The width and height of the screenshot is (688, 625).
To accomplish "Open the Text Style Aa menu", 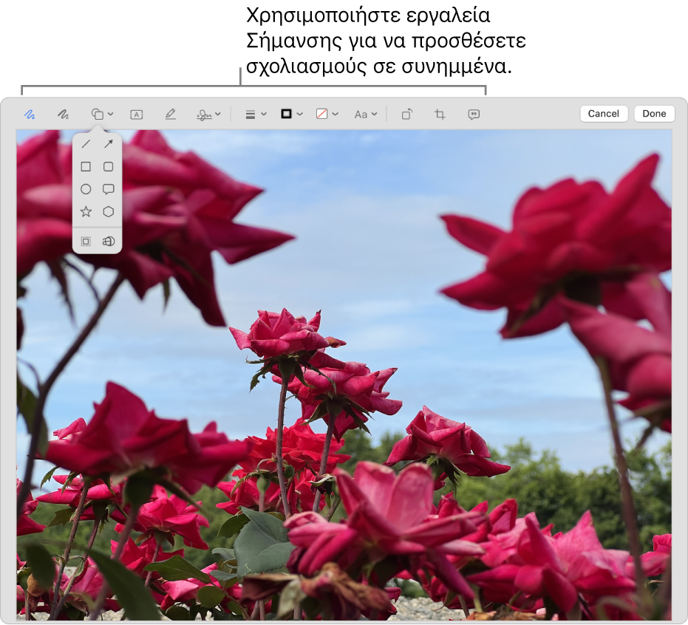I will click(x=365, y=115).
